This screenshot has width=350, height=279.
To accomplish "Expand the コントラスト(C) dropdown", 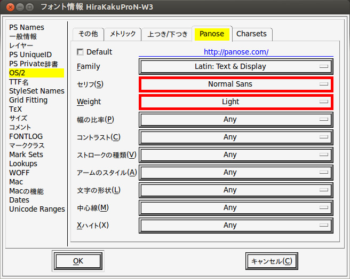I will [x=236, y=137].
